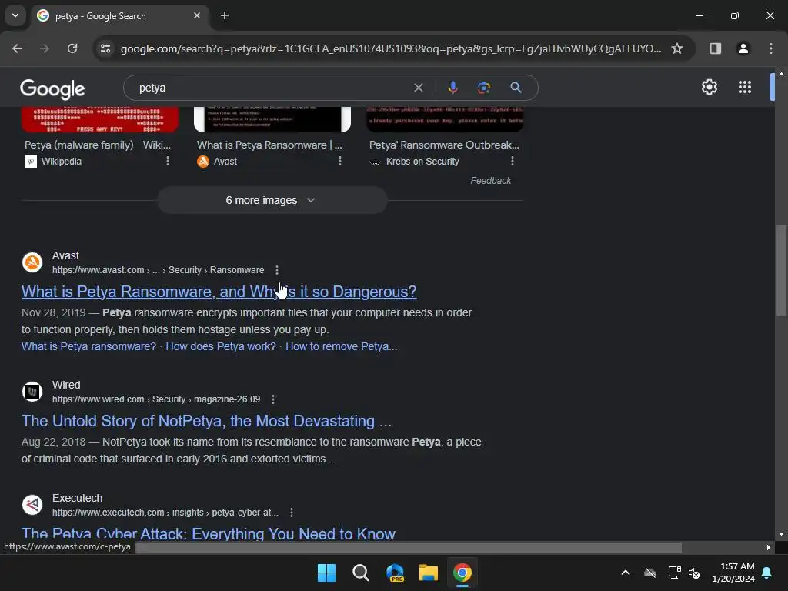The width and height of the screenshot is (788, 591).
Task: Open site information icon in address bar
Action: click(105, 48)
